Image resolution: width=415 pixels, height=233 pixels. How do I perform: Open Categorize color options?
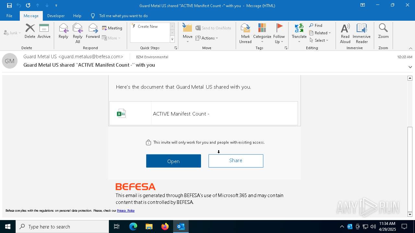tap(262, 33)
